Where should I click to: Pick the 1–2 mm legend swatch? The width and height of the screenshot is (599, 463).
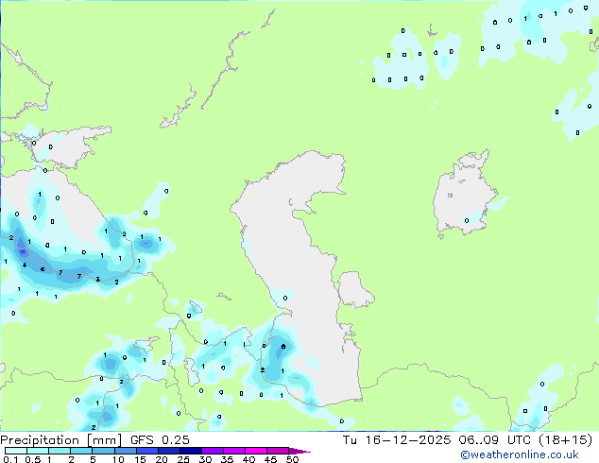point(60,451)
